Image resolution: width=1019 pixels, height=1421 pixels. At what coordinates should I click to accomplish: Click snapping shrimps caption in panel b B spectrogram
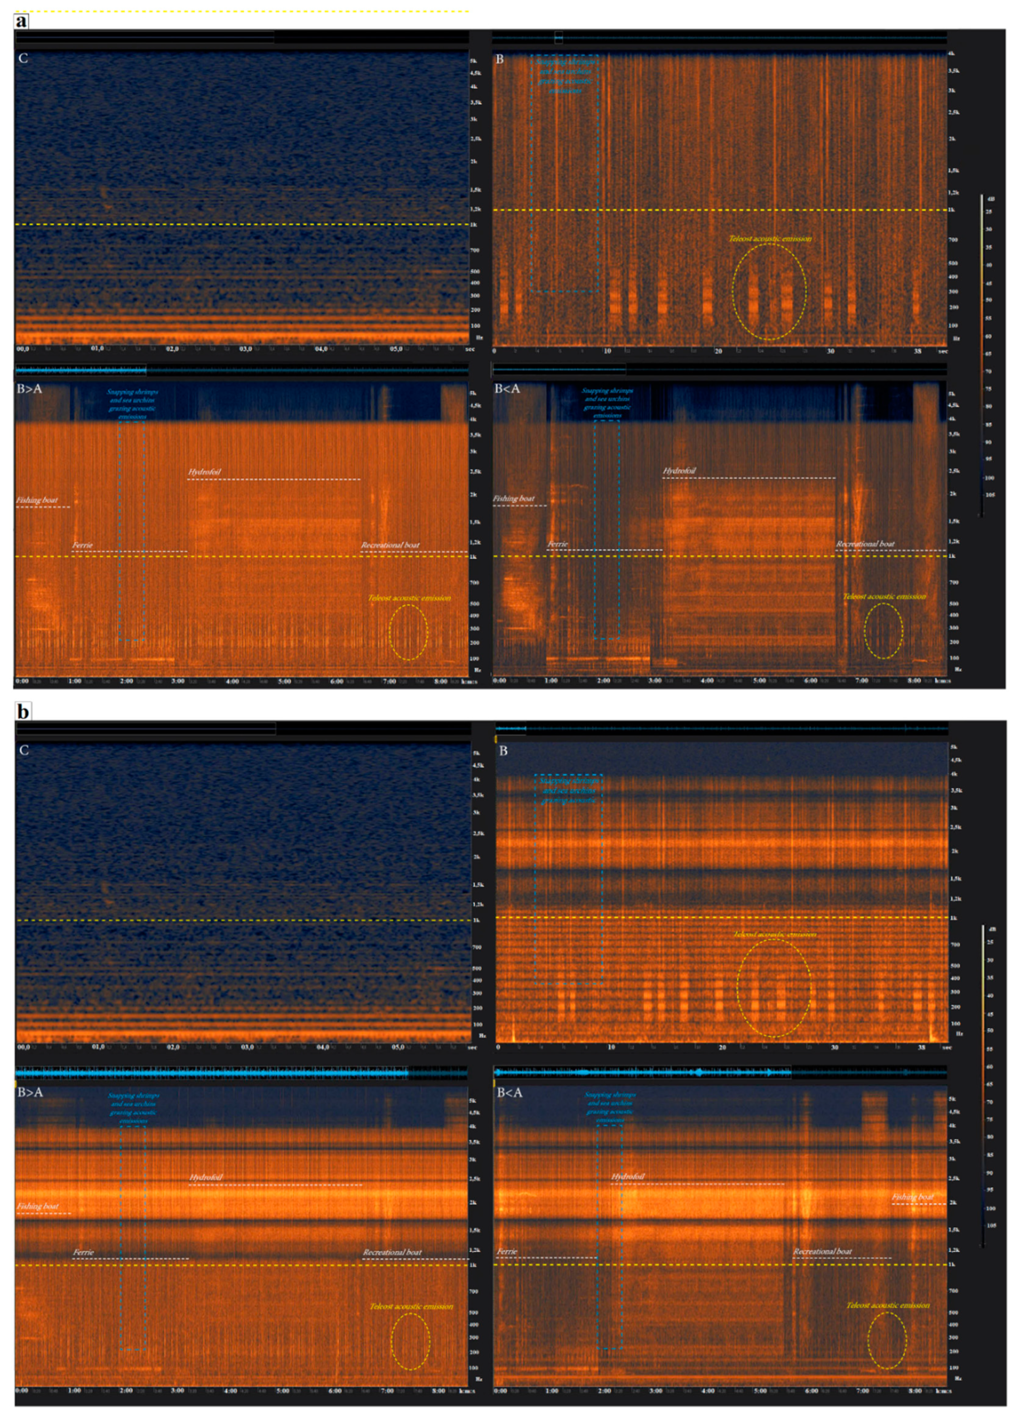point(569,791)
